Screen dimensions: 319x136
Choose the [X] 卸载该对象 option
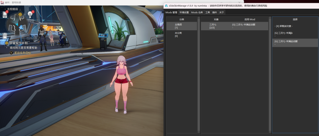[x=295, y=26]
